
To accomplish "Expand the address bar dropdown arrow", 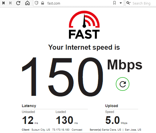I will coord(121,3).
